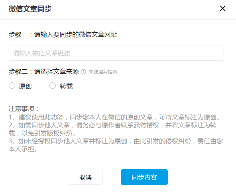
Task: Click the 微信文章同步 dialog title
Action: [x=30, y=9]
